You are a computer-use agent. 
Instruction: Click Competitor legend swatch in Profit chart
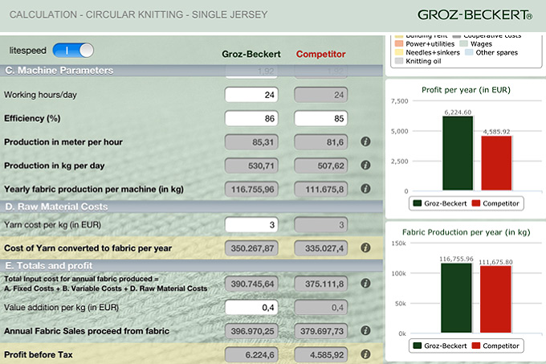point(475,203)
